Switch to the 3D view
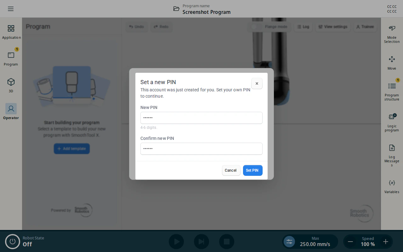Viewport: 403px width, 252px height. (11, 86)
